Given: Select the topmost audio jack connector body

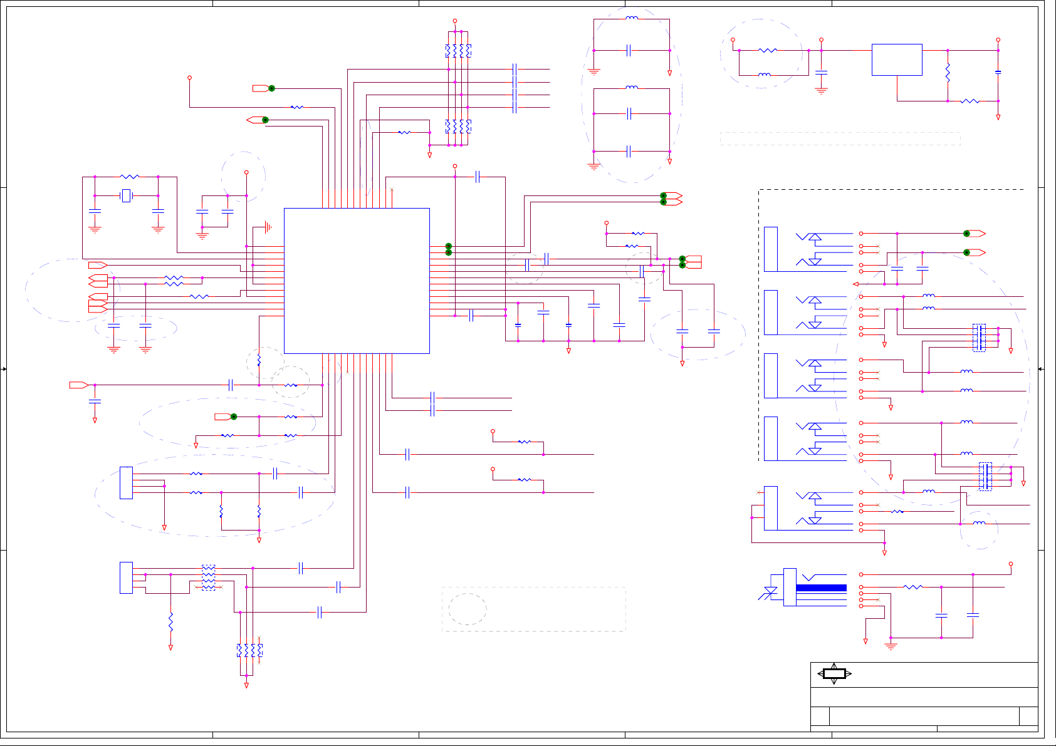Looking at the screenshot, I should (x=771, y=249).
